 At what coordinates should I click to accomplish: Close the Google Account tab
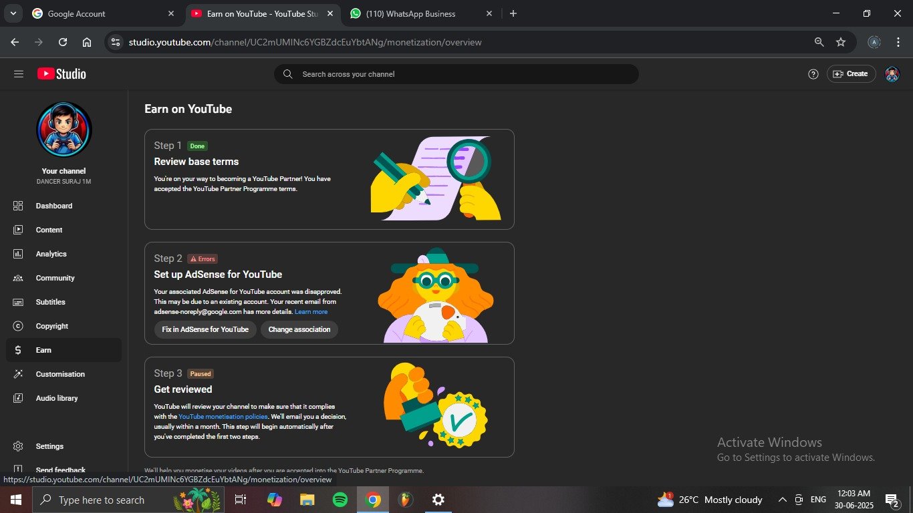pyautogui.click(x=170, y=13)
